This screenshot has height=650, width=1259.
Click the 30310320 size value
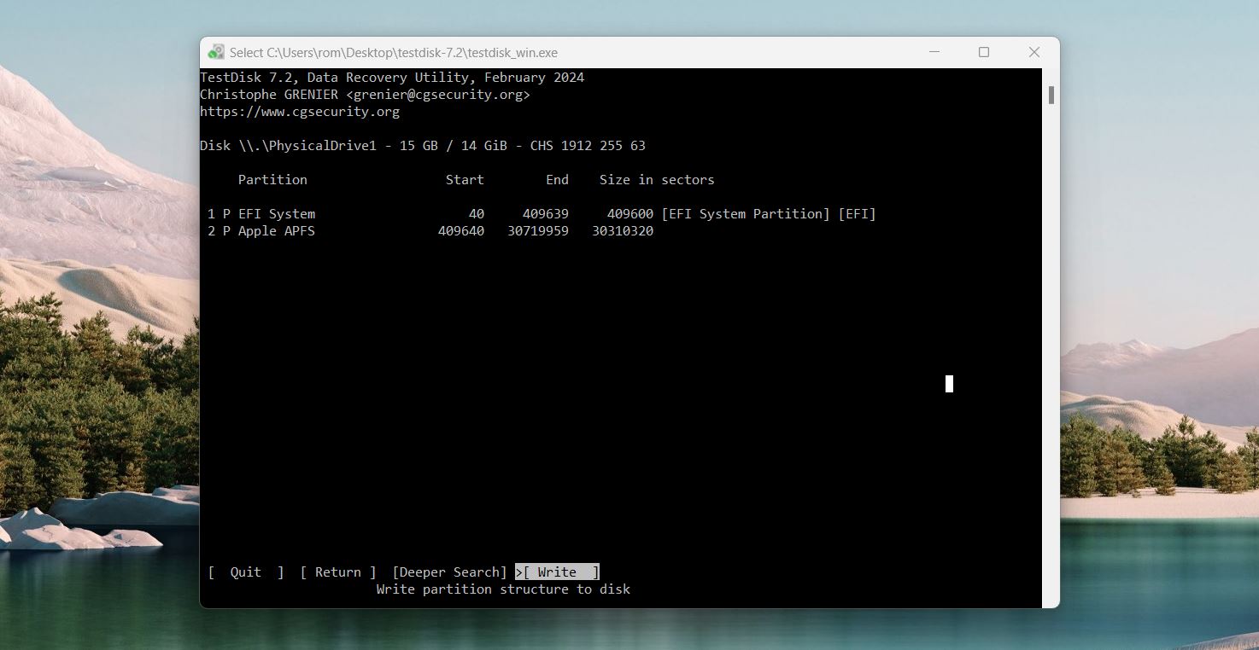pyautogui.click(x=623, y=231)
